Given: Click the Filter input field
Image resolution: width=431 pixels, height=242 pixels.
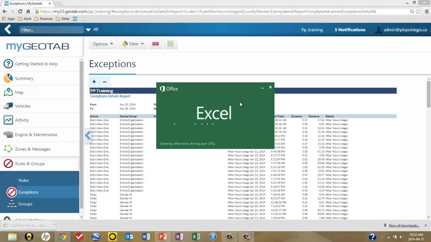Looking at the screenshot, I should pos(51,30).
